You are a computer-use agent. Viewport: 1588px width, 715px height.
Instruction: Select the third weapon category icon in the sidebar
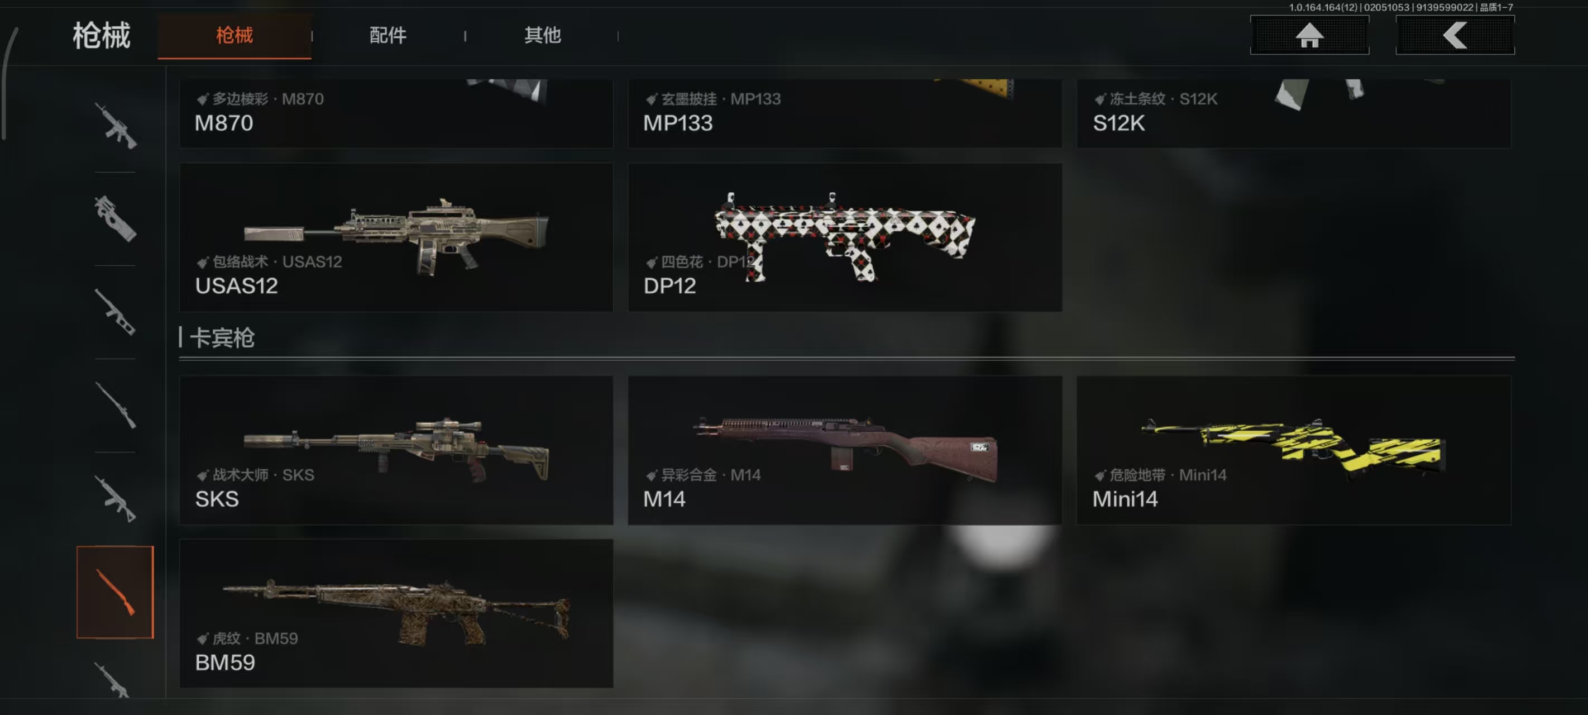pos(115,312)
